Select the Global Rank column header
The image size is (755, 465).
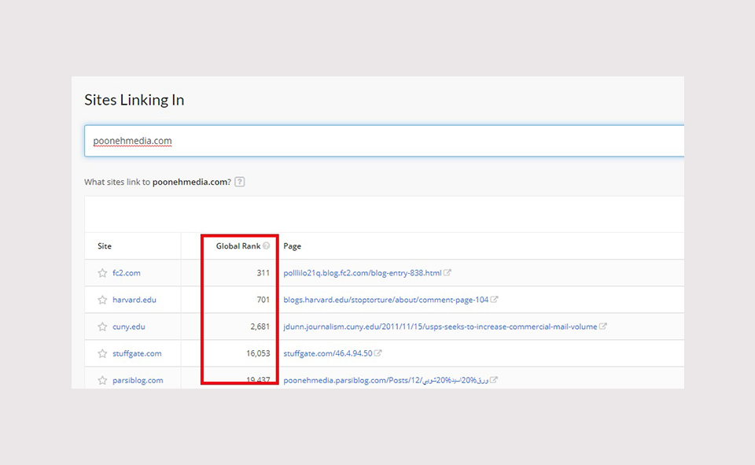[x=238, y=245]
